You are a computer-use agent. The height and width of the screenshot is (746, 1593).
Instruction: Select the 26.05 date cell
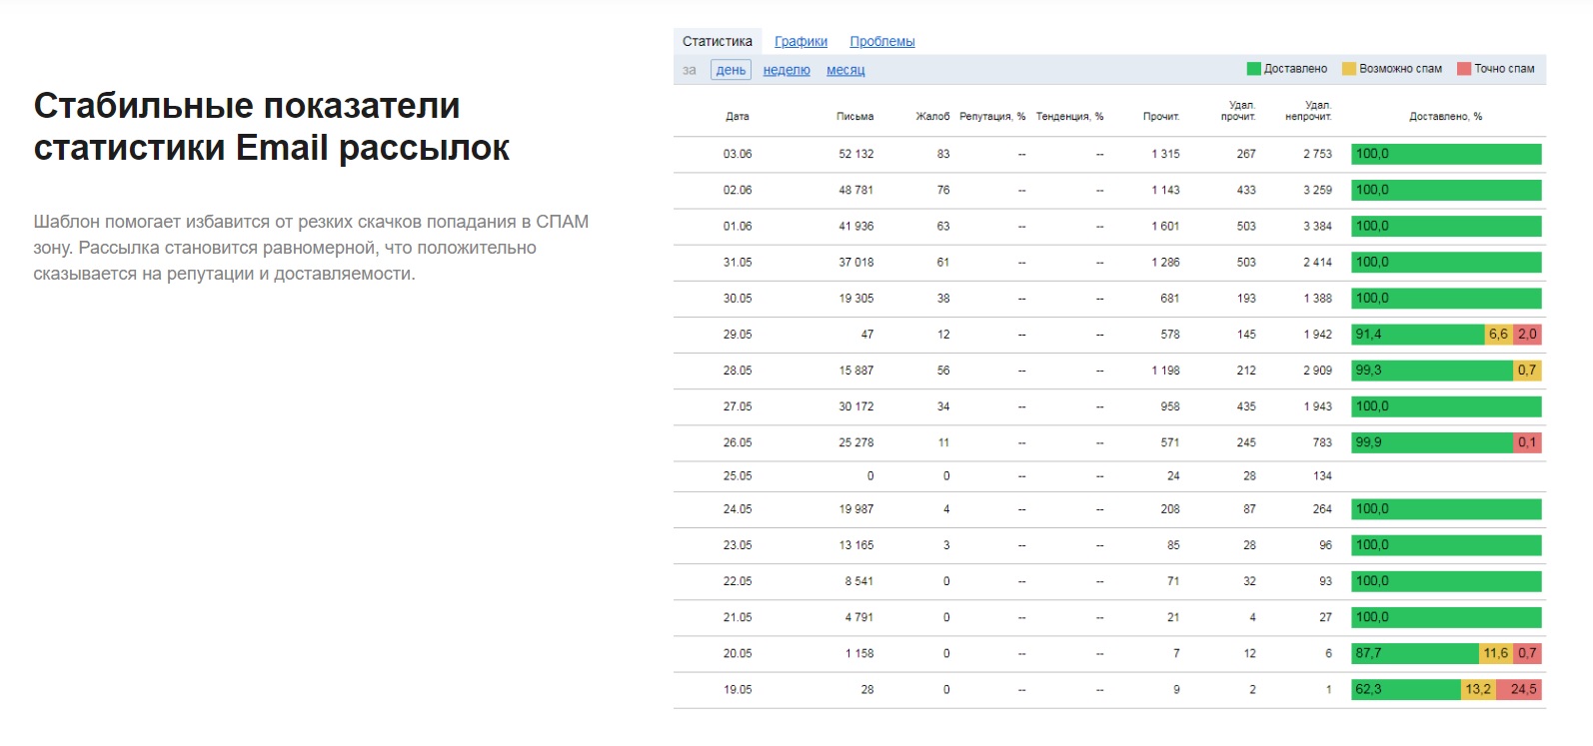[x=738, y=442]
